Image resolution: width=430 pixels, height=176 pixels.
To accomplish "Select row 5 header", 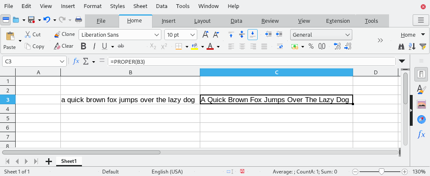I will pos(8,118).
